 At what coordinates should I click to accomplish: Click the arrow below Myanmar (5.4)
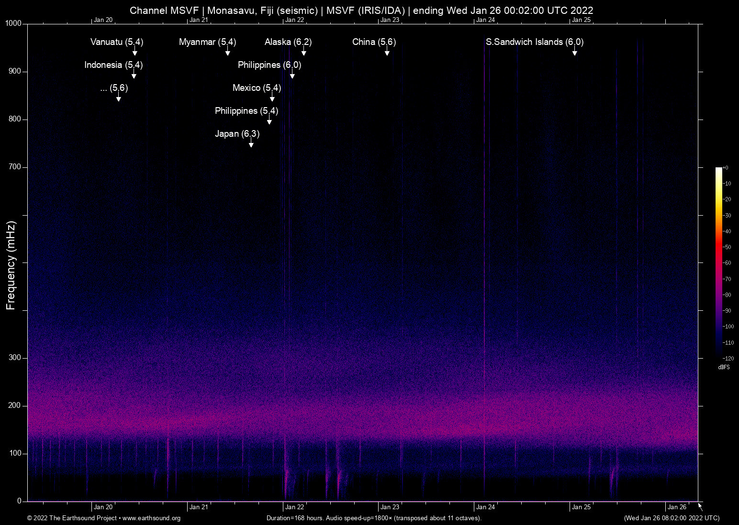[228, 52]
